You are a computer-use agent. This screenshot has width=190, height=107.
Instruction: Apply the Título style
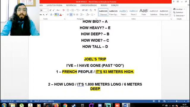click(x=144, y=12)
